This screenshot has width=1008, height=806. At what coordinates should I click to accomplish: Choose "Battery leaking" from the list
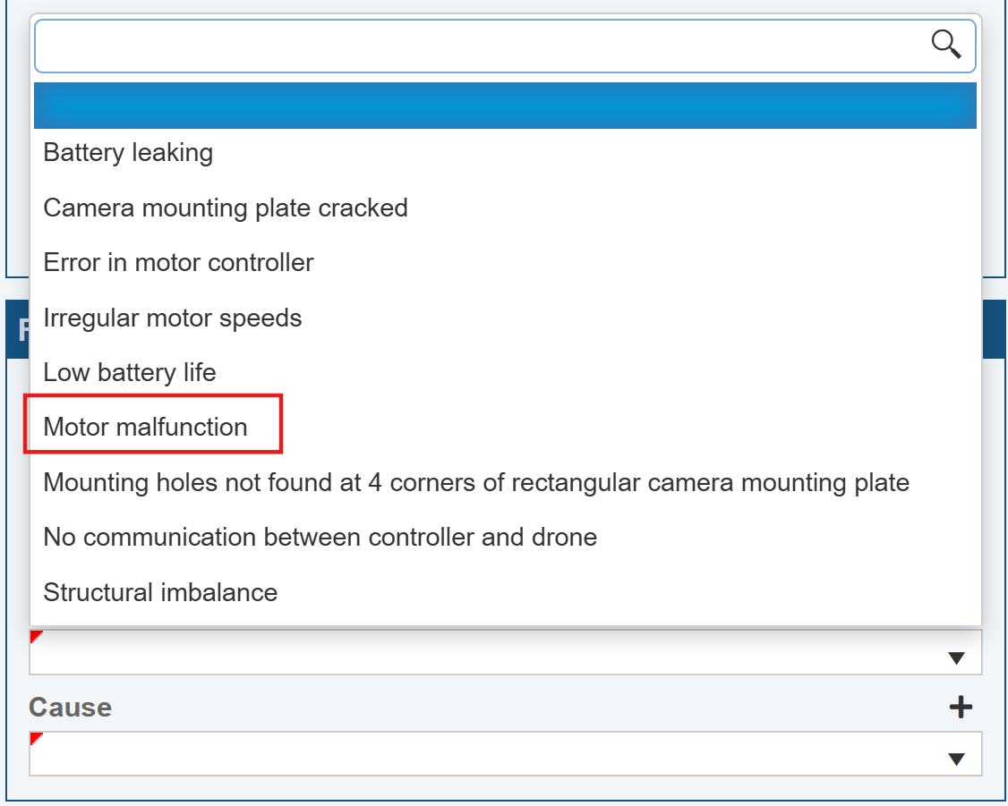(x=128, y=153)
